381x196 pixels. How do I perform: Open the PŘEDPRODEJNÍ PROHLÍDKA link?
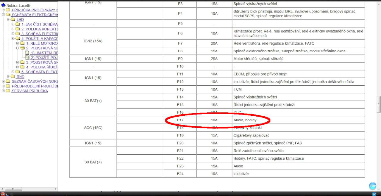point(35,86)
